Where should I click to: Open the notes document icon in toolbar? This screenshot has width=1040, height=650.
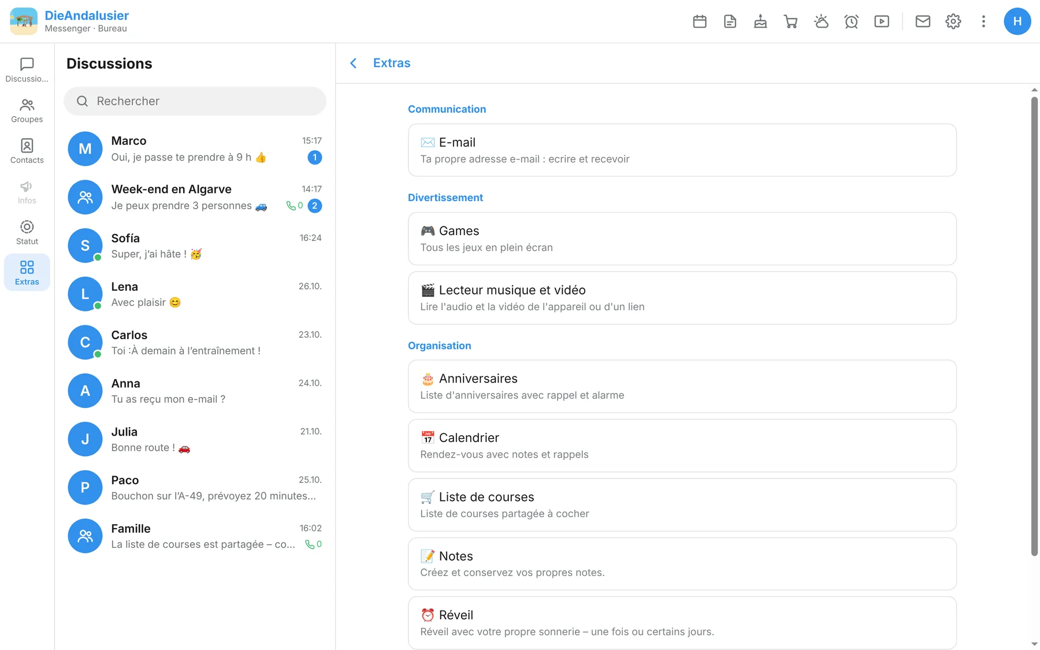click(x=730, y=21)
